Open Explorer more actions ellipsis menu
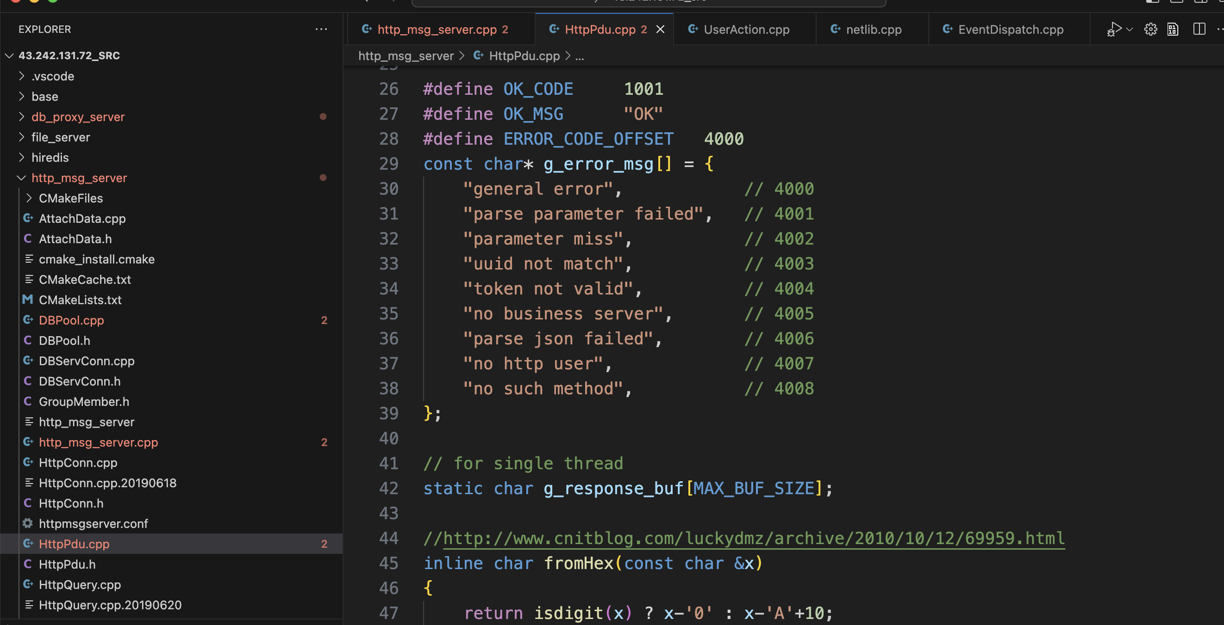 (x=321, y=29)
